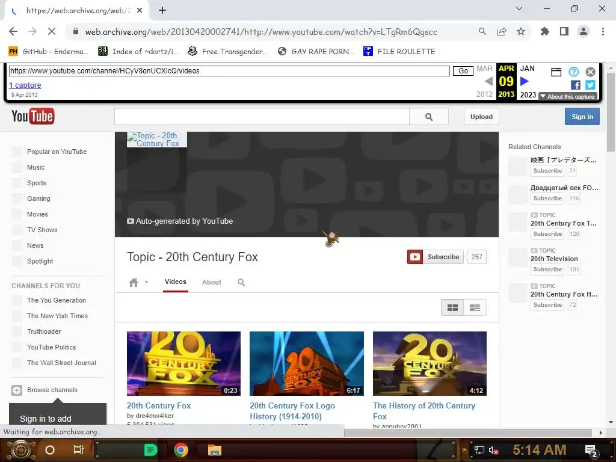
Task: Subscribe to Двадцатый век FO channel
Action: [x=547, y=199]
